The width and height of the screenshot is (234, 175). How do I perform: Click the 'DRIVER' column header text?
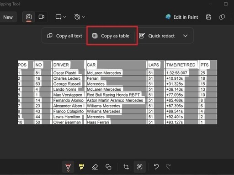(61, 65)
